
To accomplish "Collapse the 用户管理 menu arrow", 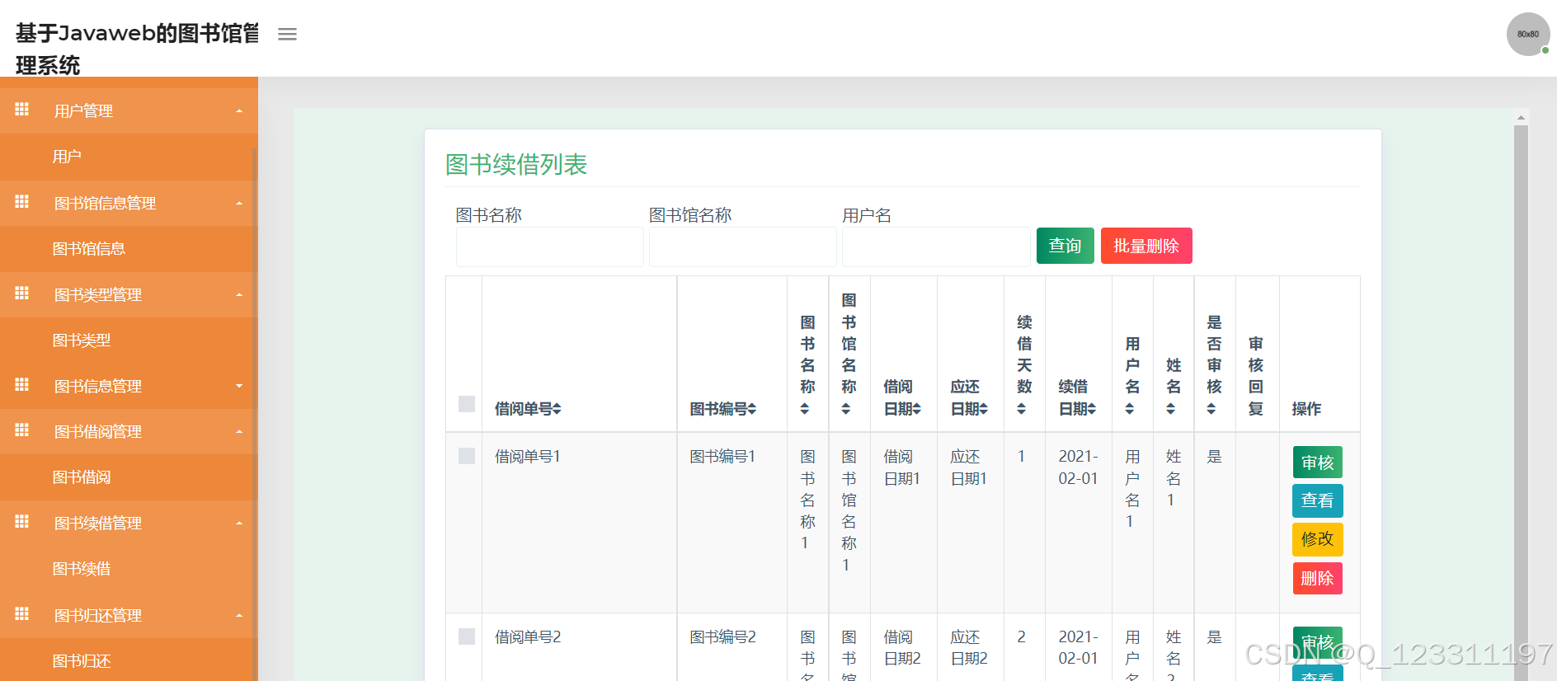I will (239, 111).
